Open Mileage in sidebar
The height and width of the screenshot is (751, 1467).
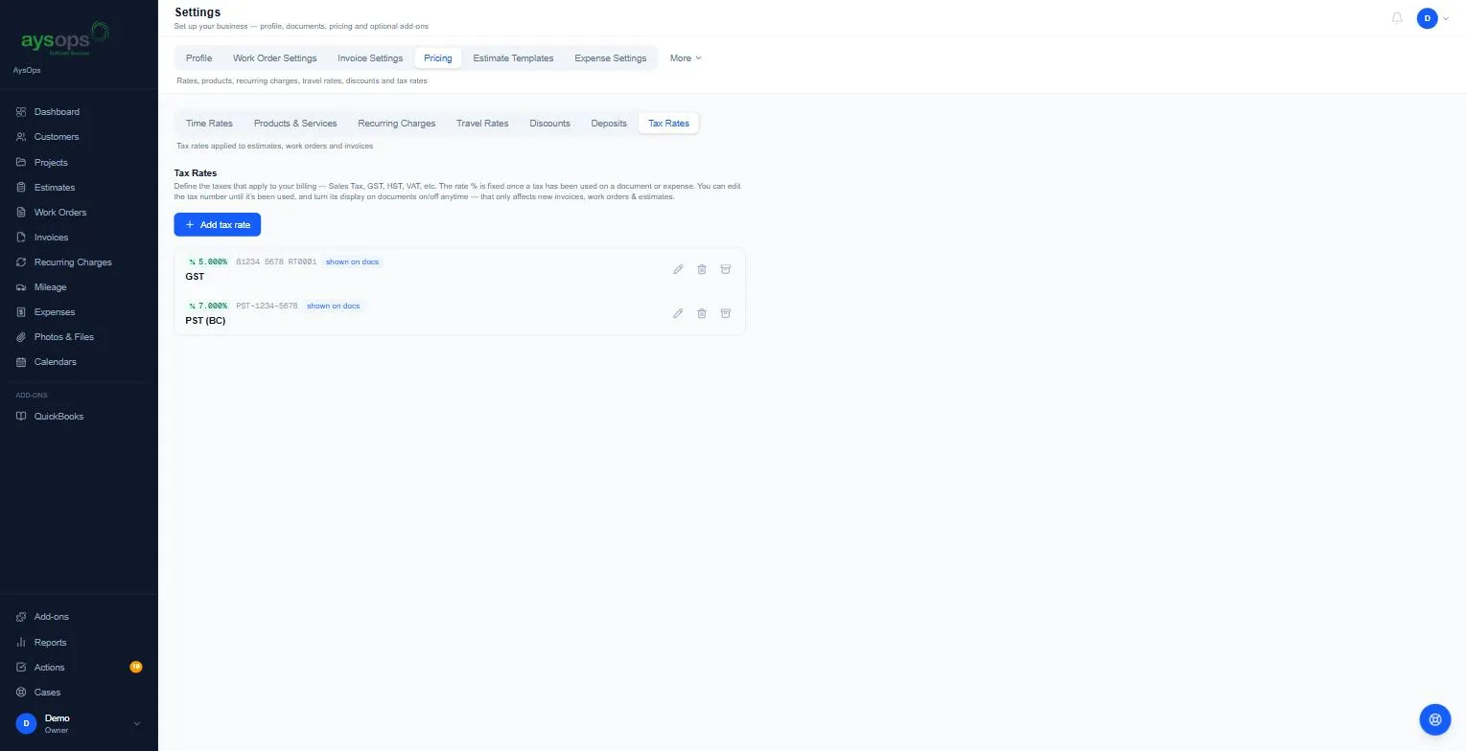(x=79, y=286)
